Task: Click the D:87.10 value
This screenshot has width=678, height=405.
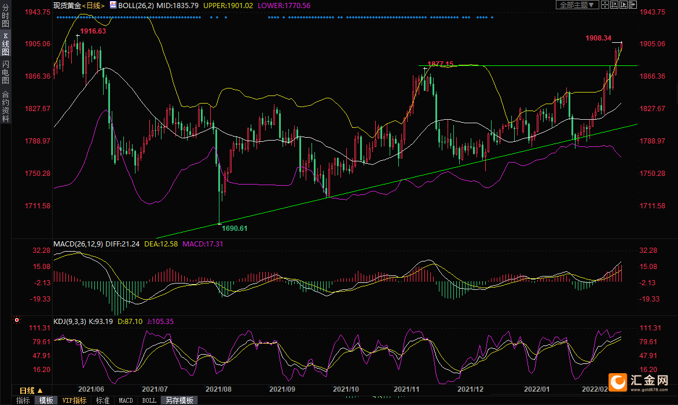Action: 130,322
